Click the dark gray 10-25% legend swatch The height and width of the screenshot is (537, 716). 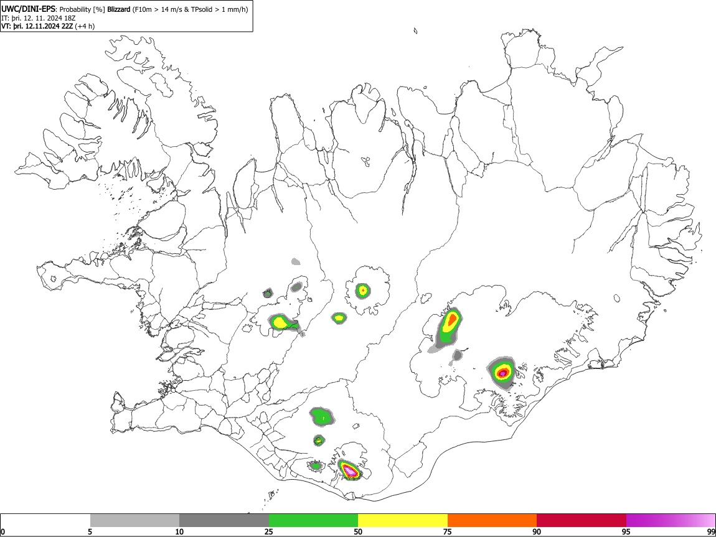tap(224, 521)
